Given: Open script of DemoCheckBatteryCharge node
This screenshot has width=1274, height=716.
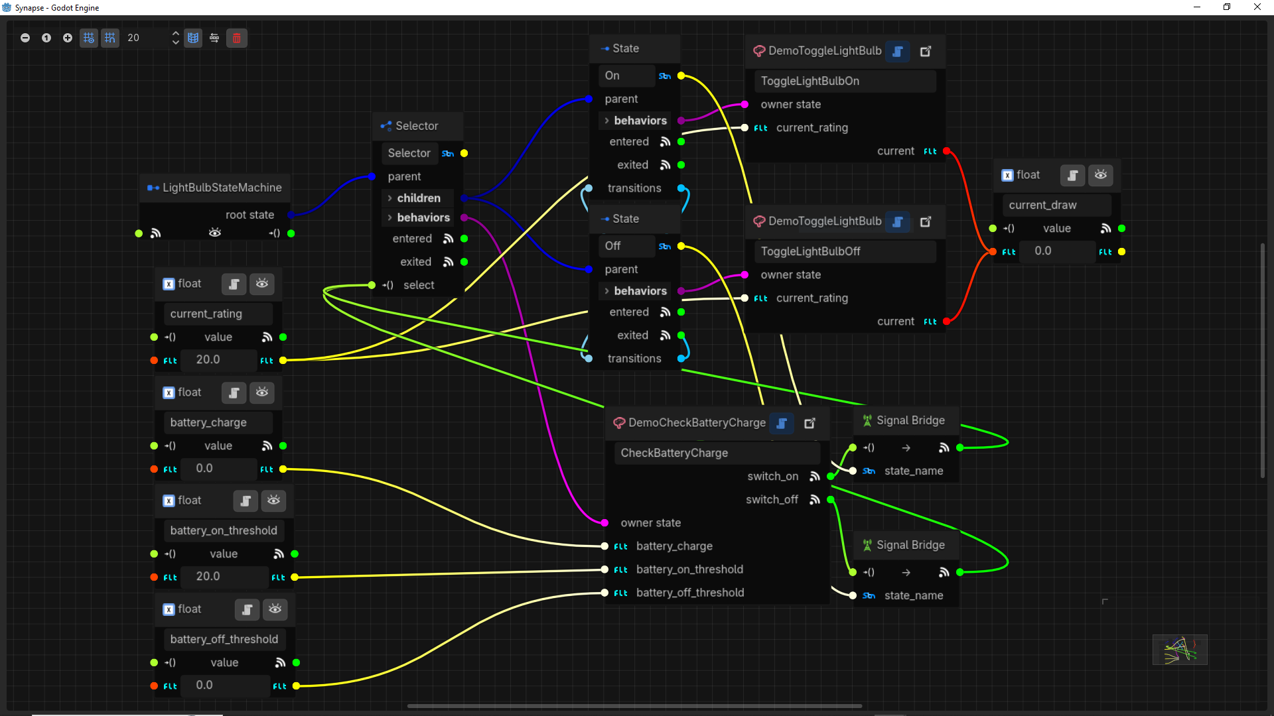Looking at the screenshot, I should tap(782, 423).
